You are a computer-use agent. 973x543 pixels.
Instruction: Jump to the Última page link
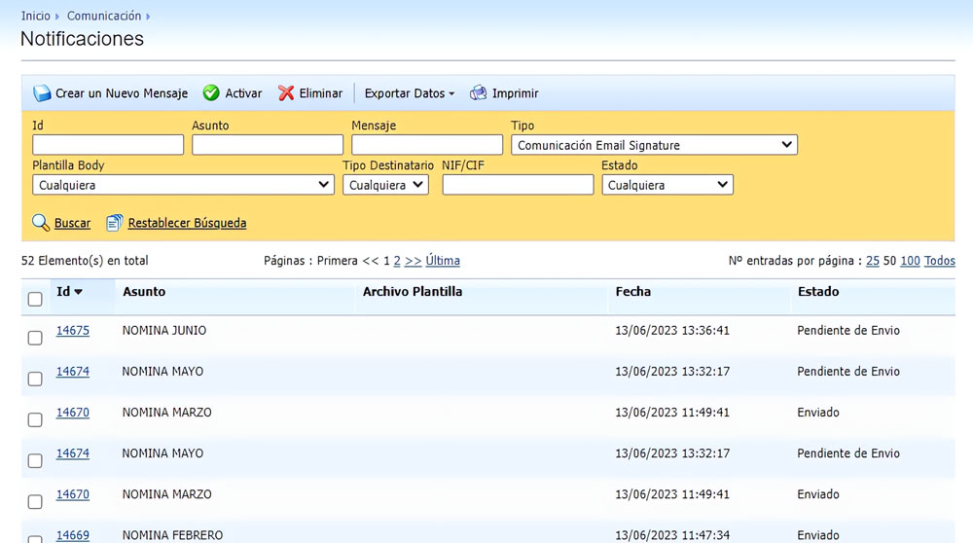(443, 261)
